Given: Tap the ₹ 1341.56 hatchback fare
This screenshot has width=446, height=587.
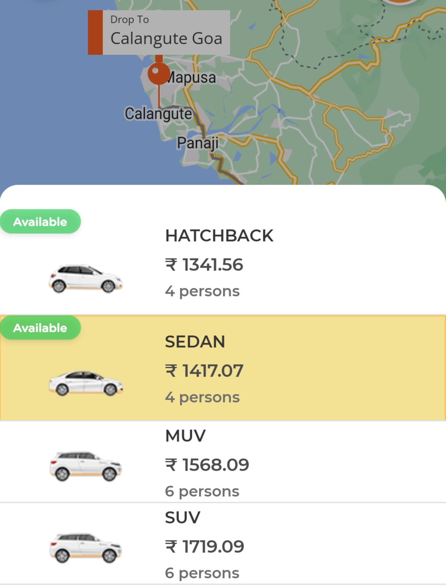Looking at the screenshot, I should click(x=204, y=265).
